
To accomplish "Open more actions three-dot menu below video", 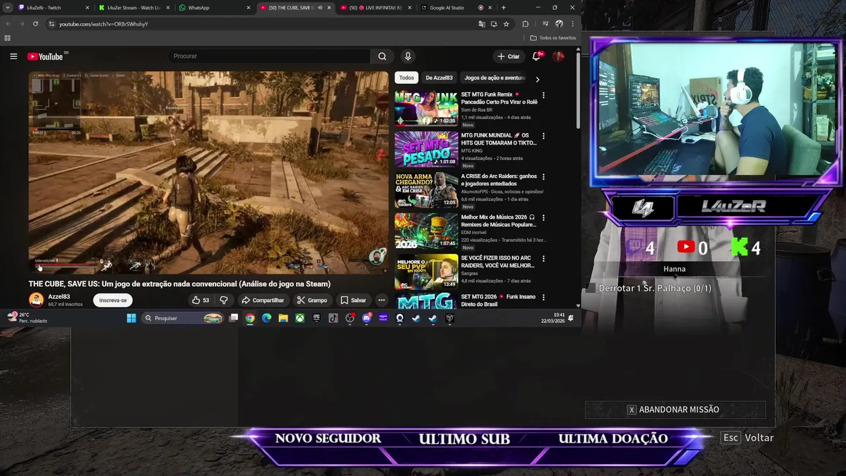I will 381,300.
